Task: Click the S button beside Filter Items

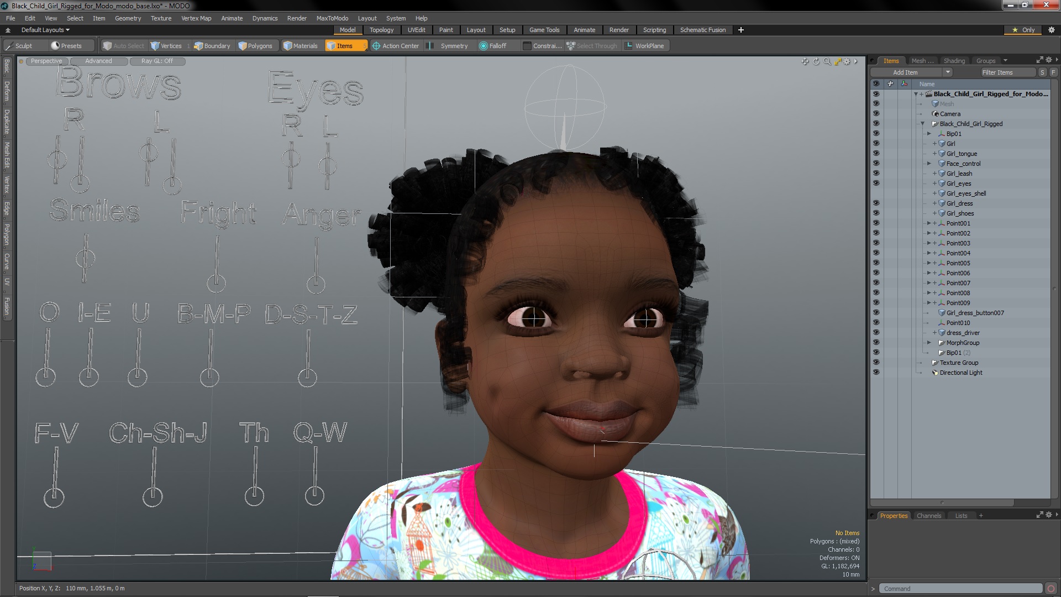Action: [x=1042, y=72]
